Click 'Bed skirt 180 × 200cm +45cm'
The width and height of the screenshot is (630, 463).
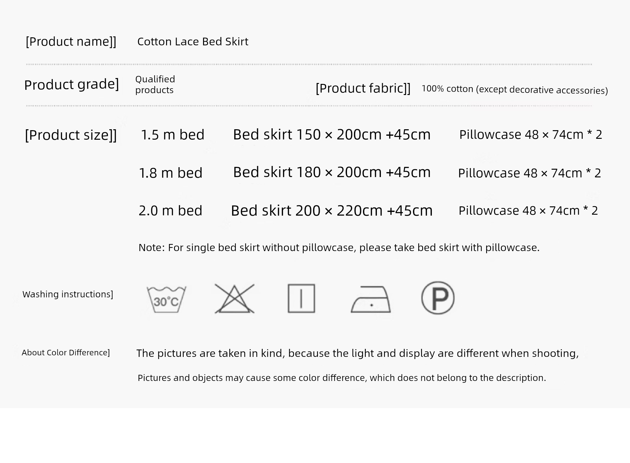click(332, 172)
